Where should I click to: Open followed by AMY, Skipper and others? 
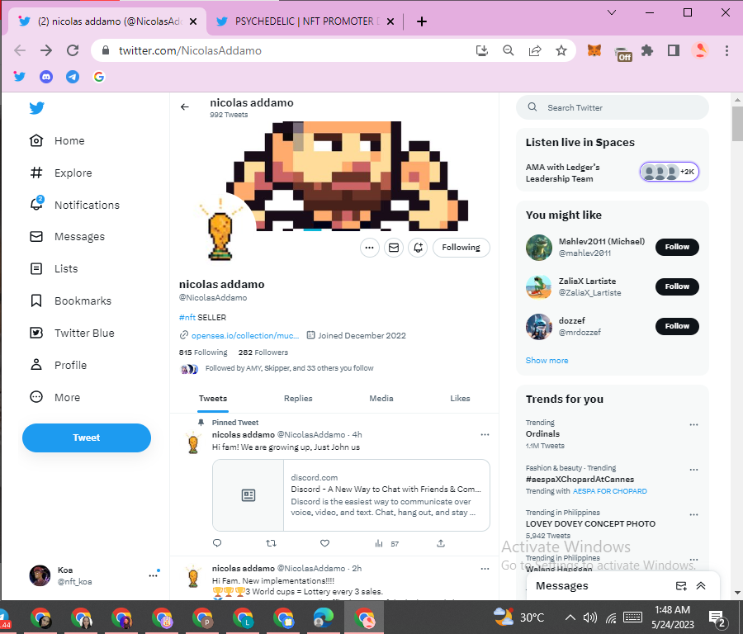point(289,368)
